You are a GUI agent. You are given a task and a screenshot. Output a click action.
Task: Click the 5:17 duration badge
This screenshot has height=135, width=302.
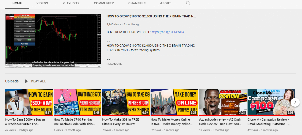point(48,113)
